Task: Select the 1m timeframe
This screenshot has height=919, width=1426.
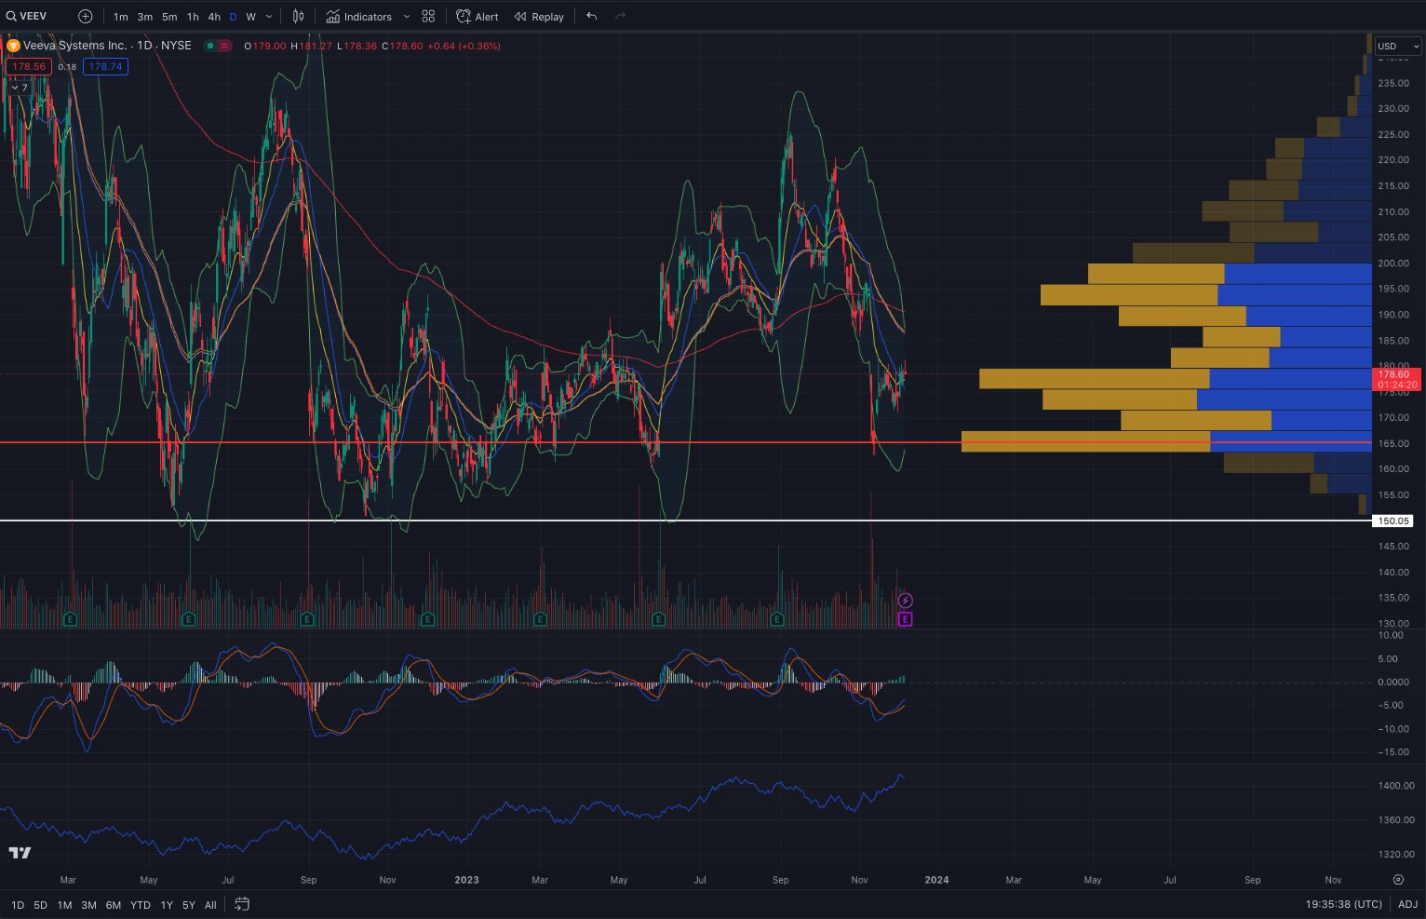Action: (121, 17)
